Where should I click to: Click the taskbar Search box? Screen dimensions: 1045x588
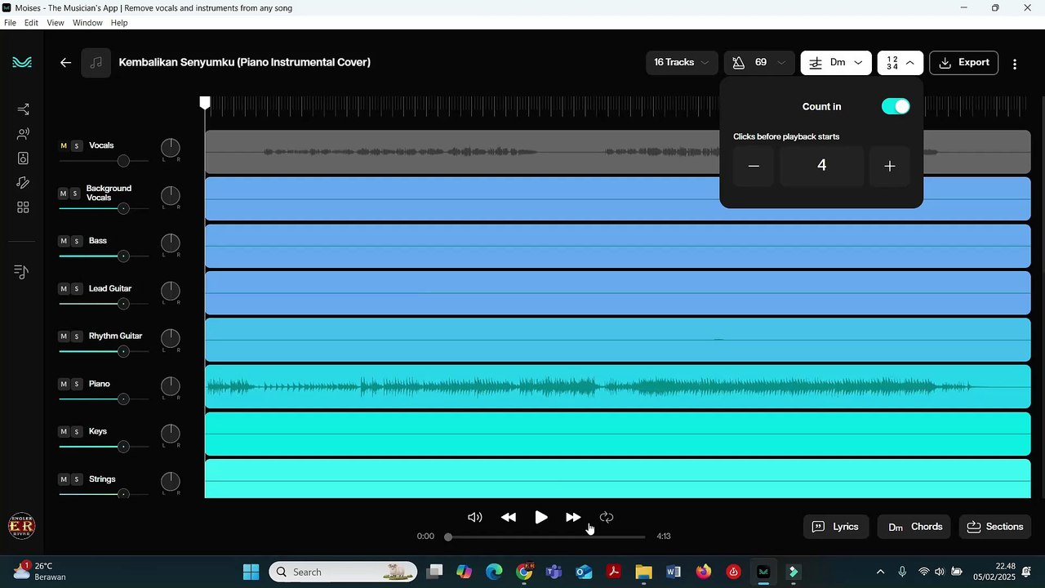pyautogui.click(x=343, y=572)
